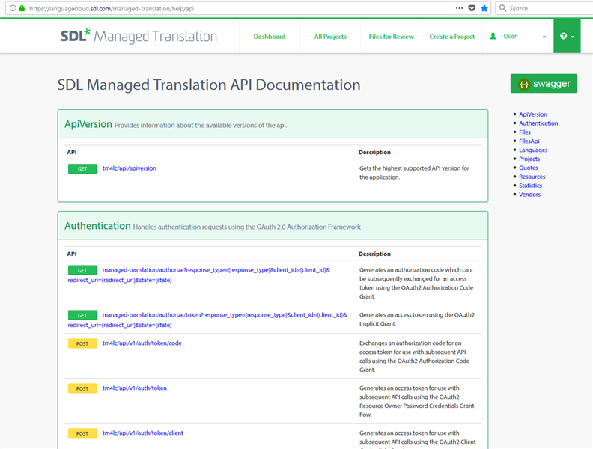Screen dimensions: 593x449
Task: Open the page actions three-dot menu
Action: point(459,8)
